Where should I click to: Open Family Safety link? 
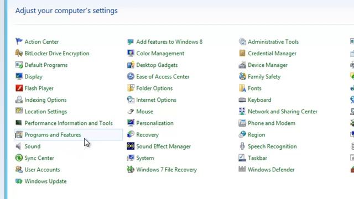264,77
